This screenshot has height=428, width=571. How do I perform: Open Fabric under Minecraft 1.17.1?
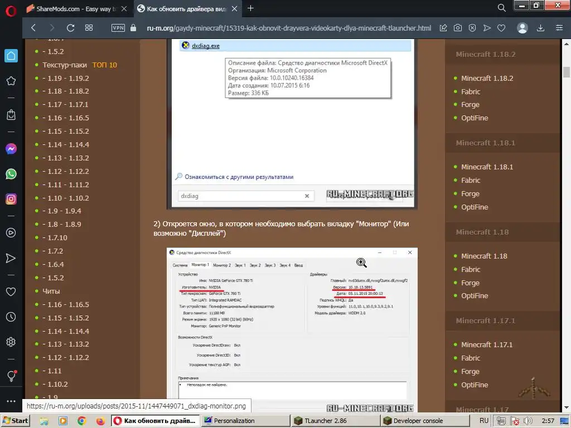[471, 358]
